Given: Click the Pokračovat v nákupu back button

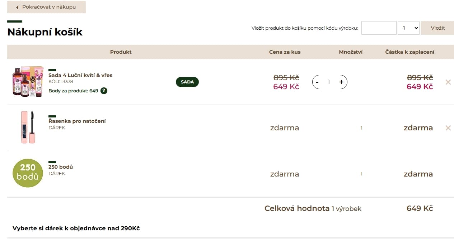Looking at the screenshot, I should (46, 7).
